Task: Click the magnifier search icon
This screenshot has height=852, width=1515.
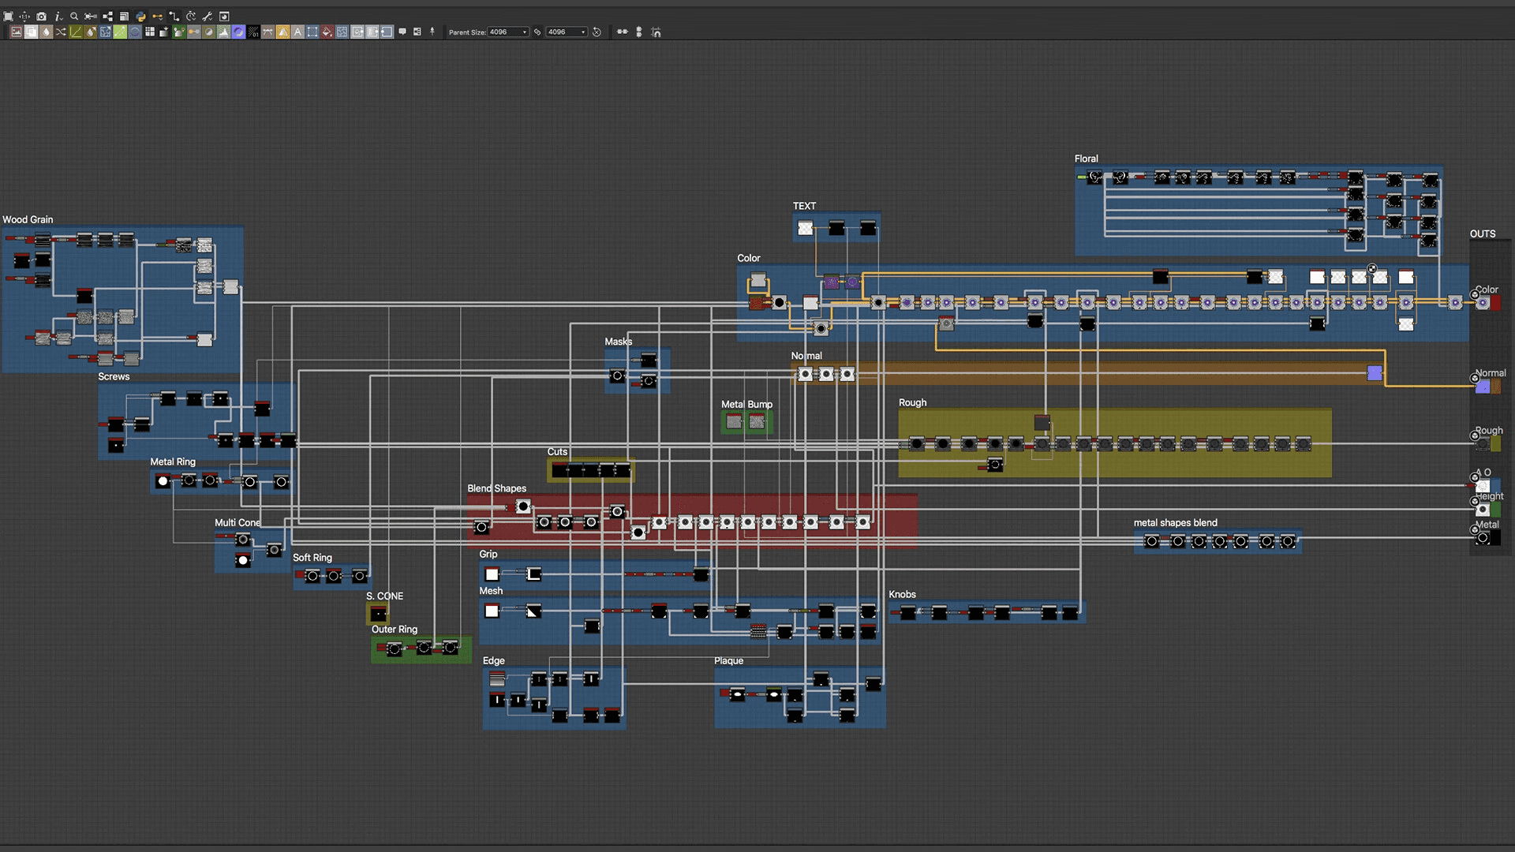Action: click(x=74, y=16)
